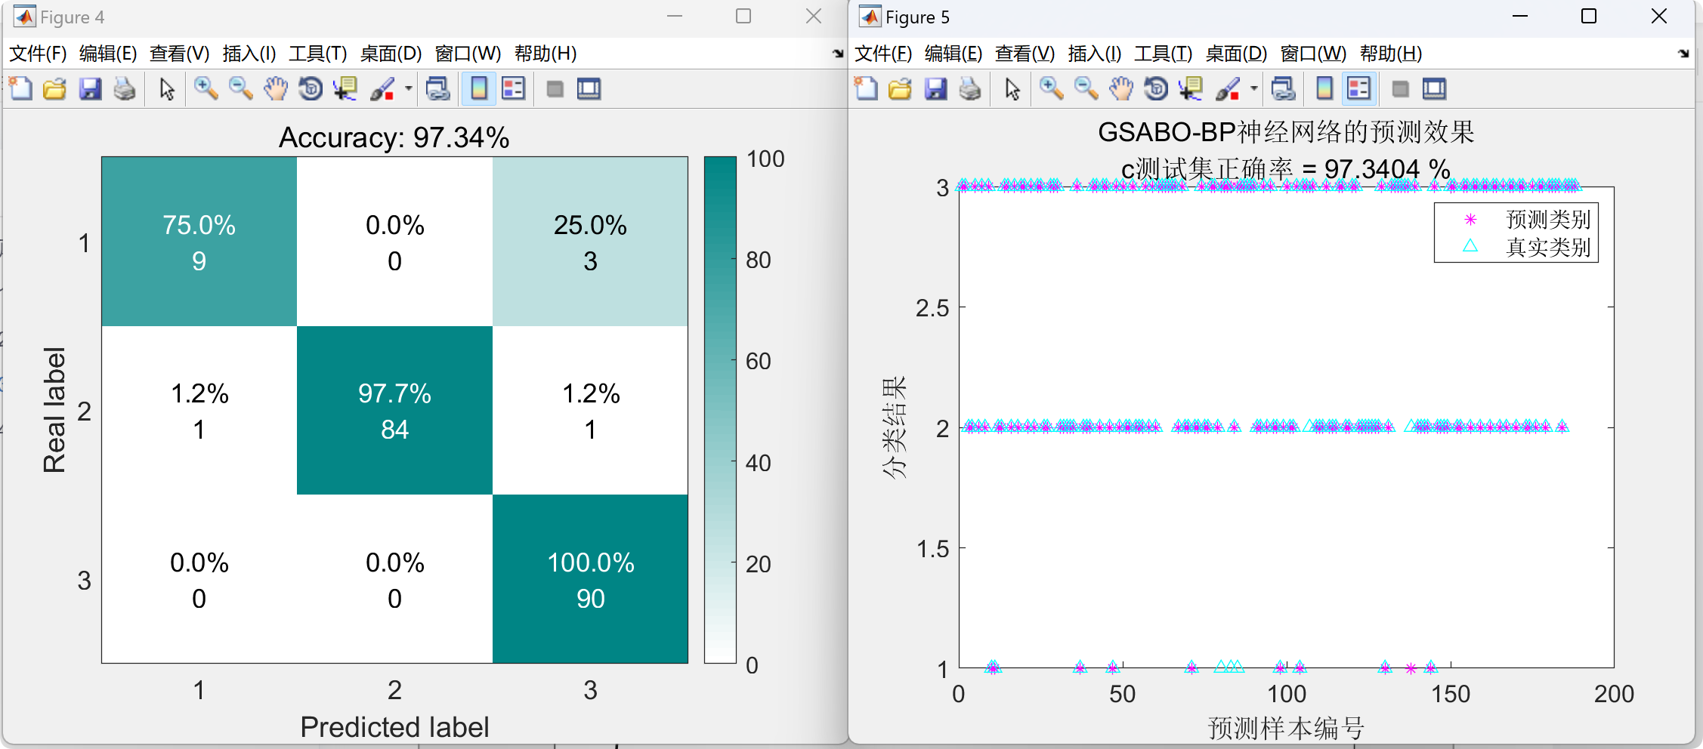1703x749 pixels.
Task: Open 窗口(W) menu in Figure 4
Action: point(468,54)
